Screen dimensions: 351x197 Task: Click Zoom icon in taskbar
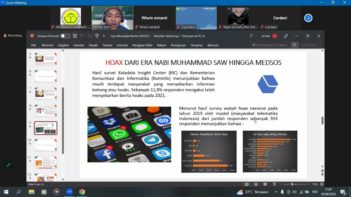(x=70, y=192)
